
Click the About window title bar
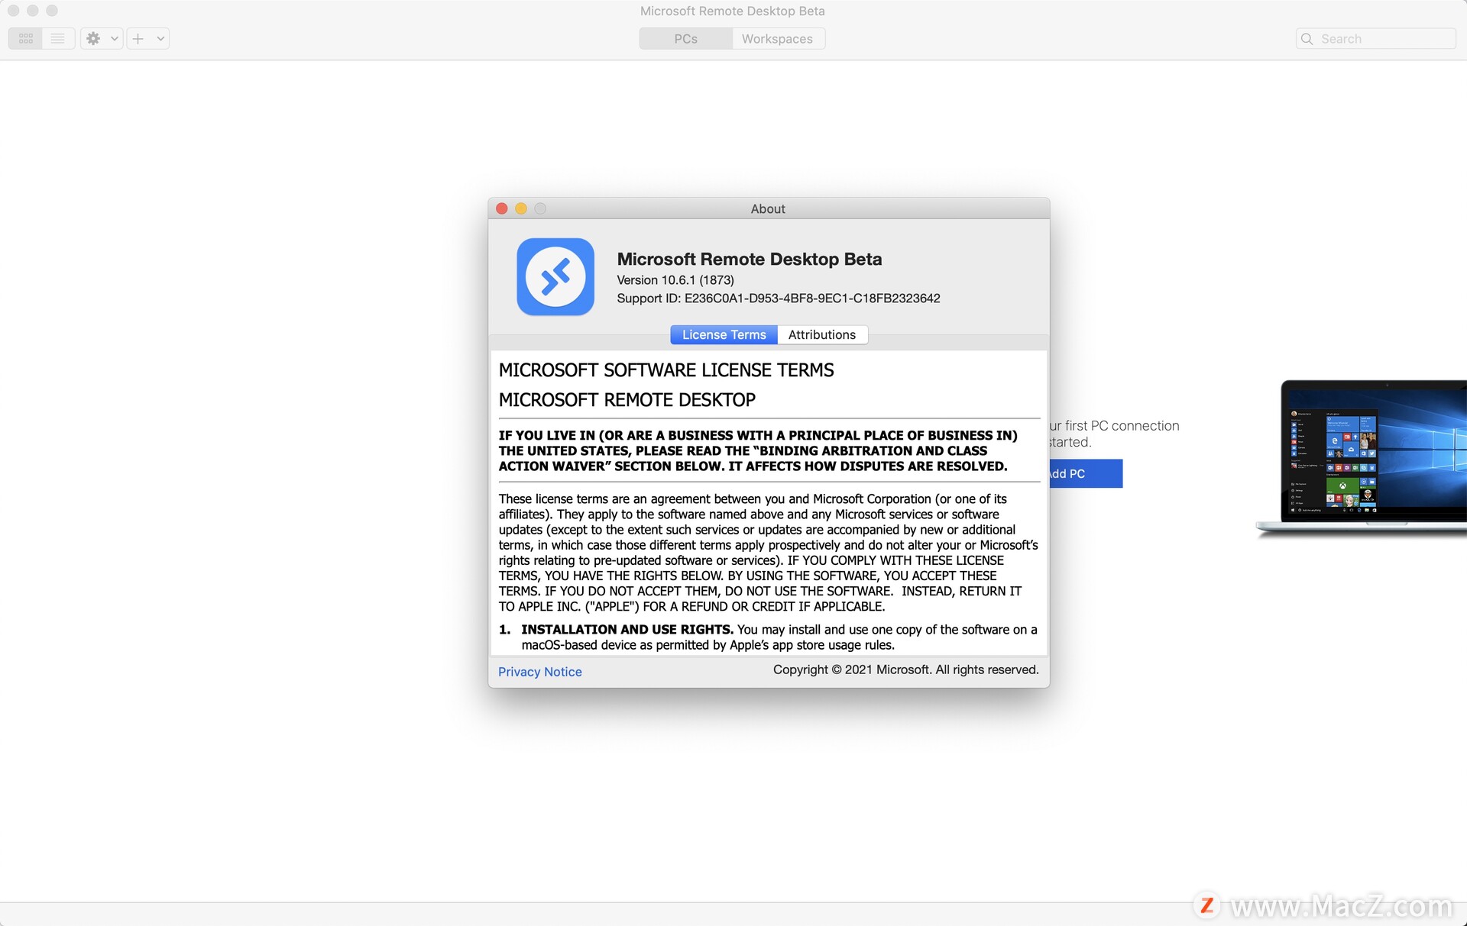(769, 208)
